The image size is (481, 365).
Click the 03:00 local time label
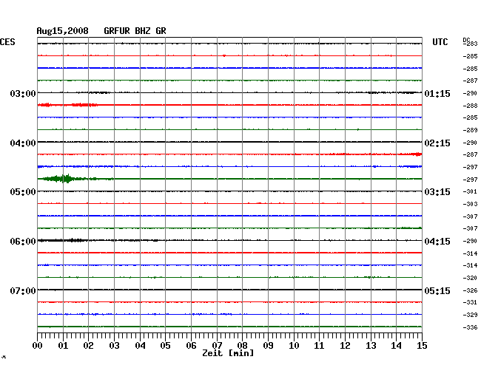pos(23,93)
